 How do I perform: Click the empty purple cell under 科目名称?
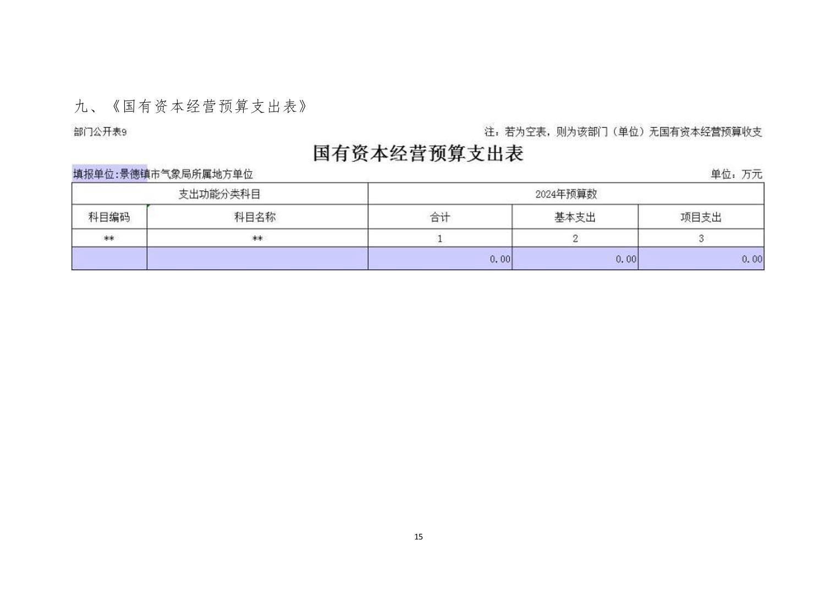257,258
